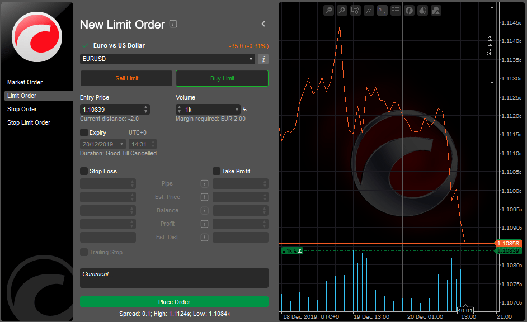Switch to Market Order tab
527x322 pixels.
tap(25, 82)
